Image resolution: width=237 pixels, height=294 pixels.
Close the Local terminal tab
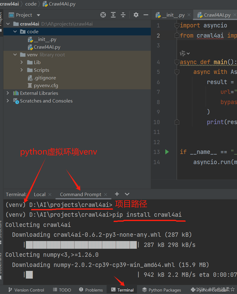click(50, 195)
